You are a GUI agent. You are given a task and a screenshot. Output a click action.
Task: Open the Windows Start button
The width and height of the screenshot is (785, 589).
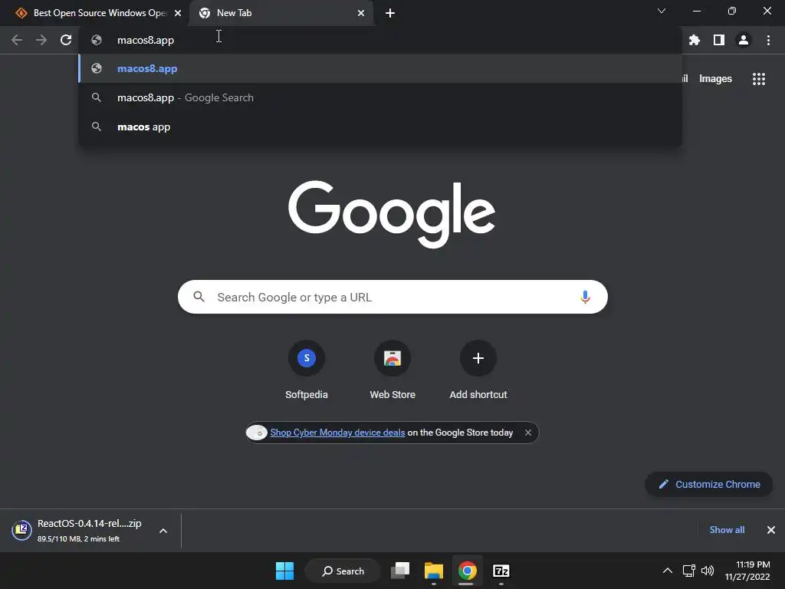pos(285,571)
